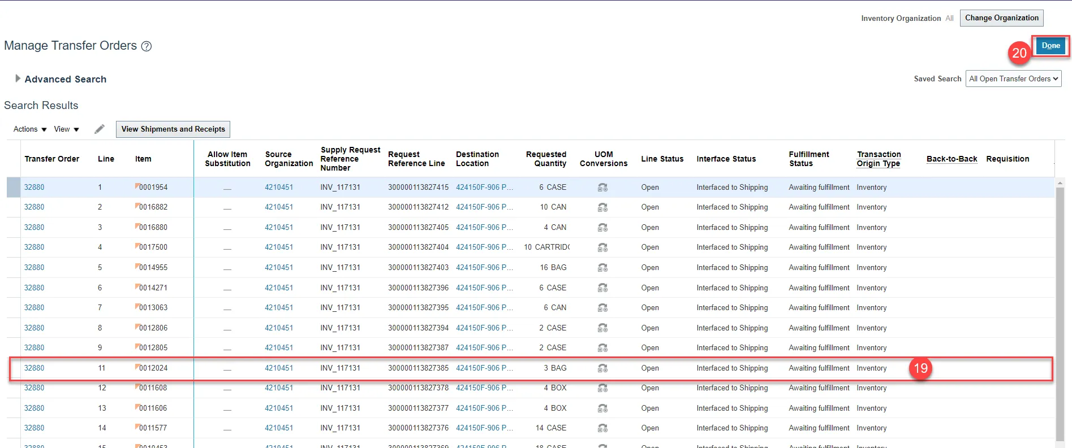Click the Done button
Screen dimensions: 1072x448
click(x=1051, y=46)
